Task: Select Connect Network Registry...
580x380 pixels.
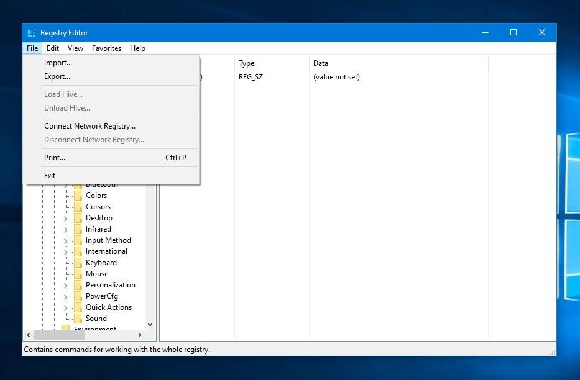Action: point(111,126)
